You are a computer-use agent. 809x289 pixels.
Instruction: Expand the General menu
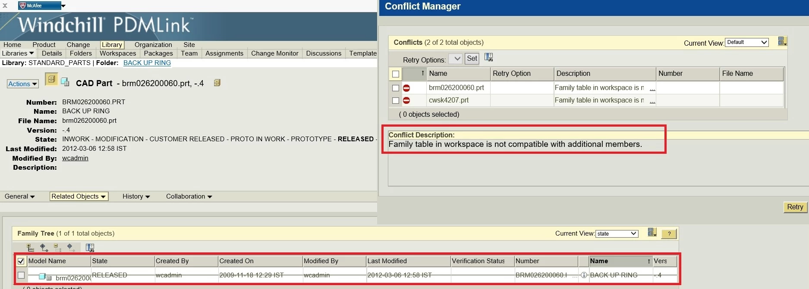tap(19, 196)
